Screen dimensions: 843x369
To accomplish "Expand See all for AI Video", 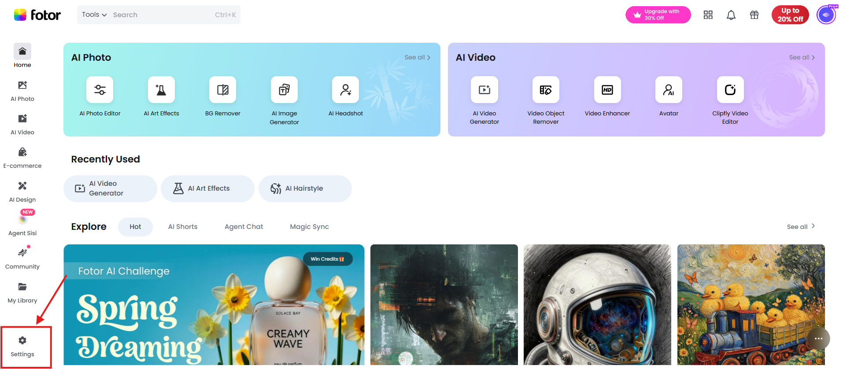I will (x=802, y=57).
